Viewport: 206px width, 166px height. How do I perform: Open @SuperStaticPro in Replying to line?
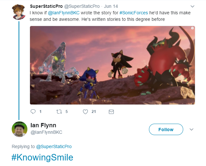[x=54, y=146]
